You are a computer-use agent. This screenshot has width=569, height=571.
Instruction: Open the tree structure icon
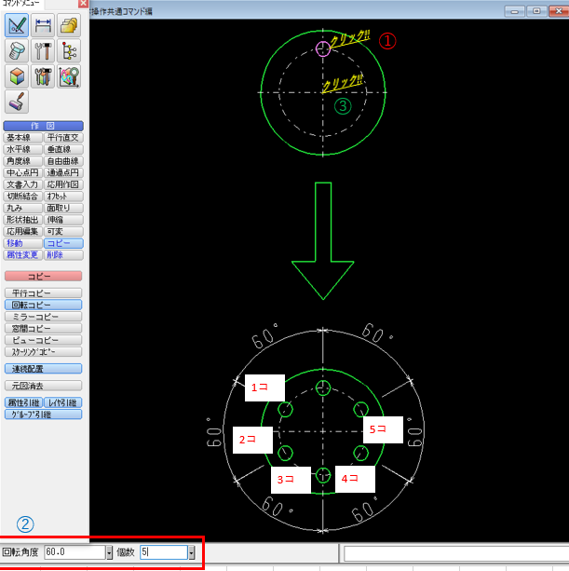[69, 51]
